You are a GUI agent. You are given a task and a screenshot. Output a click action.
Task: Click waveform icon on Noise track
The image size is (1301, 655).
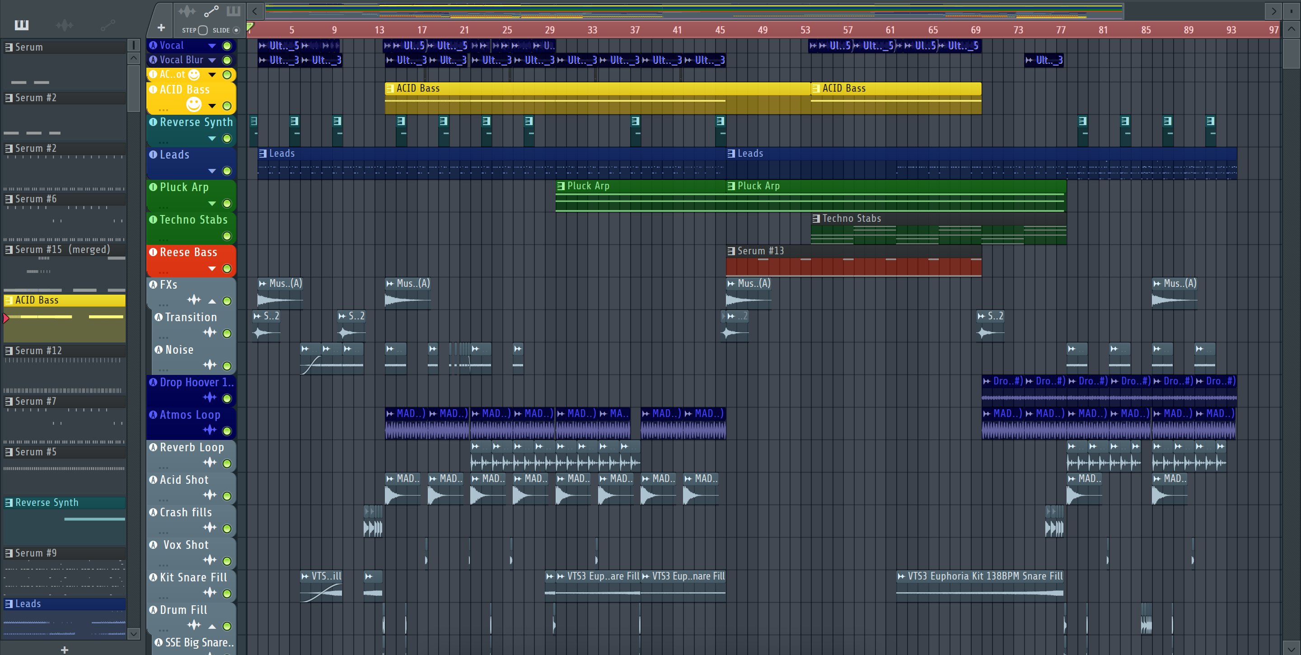pos(210,365)
